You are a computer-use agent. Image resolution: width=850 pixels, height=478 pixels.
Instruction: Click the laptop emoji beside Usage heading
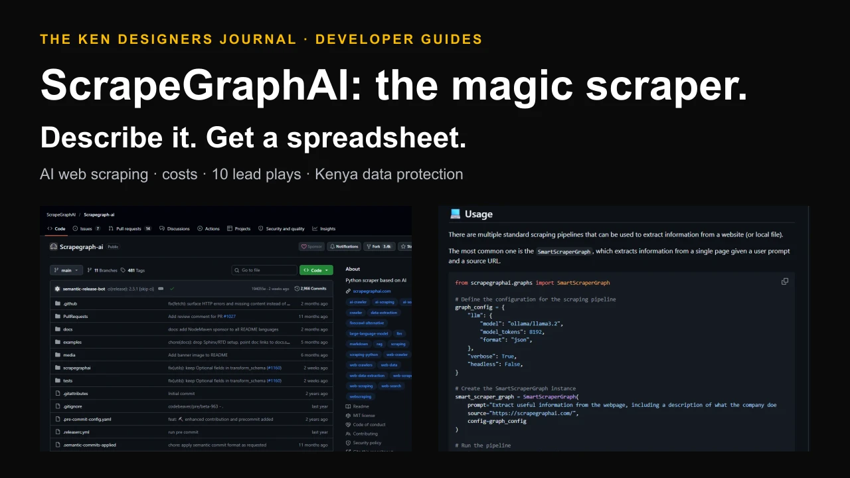455,214
